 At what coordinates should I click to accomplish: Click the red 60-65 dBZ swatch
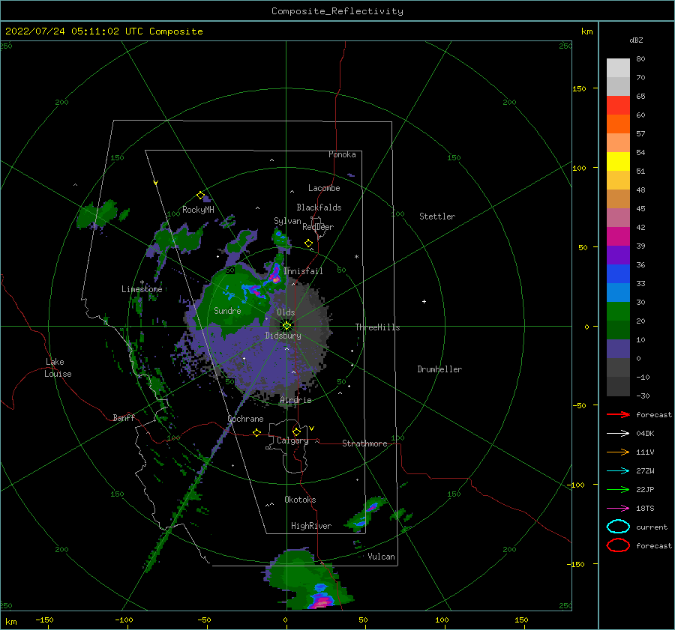coord(618,106)
